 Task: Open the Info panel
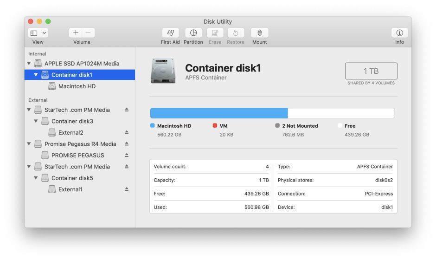[x=399, y=33]
